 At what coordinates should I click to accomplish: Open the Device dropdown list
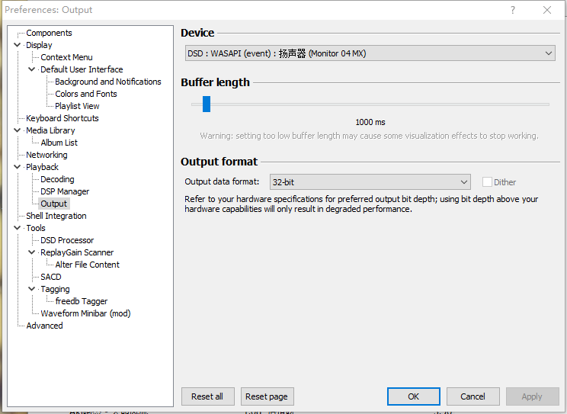pos(370,53)
